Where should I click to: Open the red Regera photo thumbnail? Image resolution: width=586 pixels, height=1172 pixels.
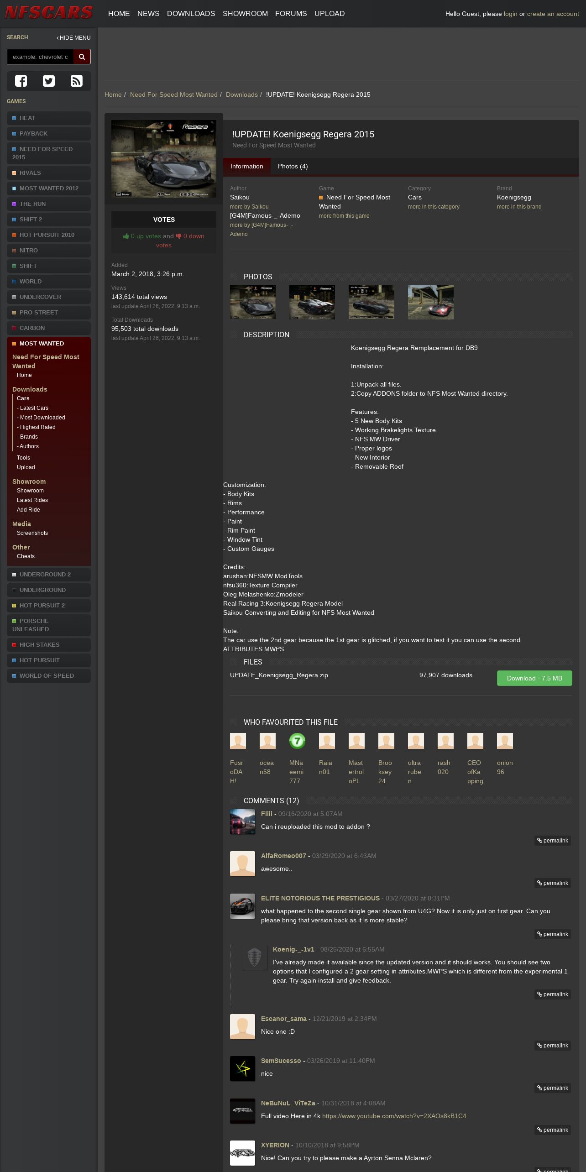431,302
